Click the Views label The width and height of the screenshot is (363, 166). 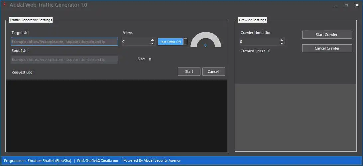tap(128, 33)
